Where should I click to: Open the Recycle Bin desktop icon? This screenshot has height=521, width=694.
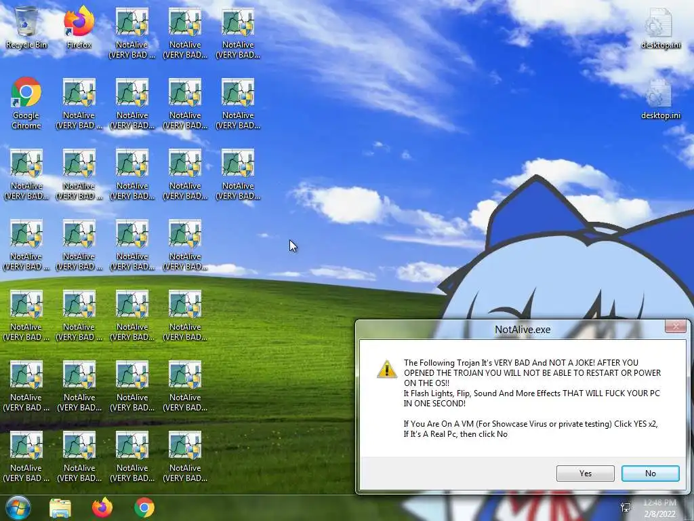tap(26, 27)
